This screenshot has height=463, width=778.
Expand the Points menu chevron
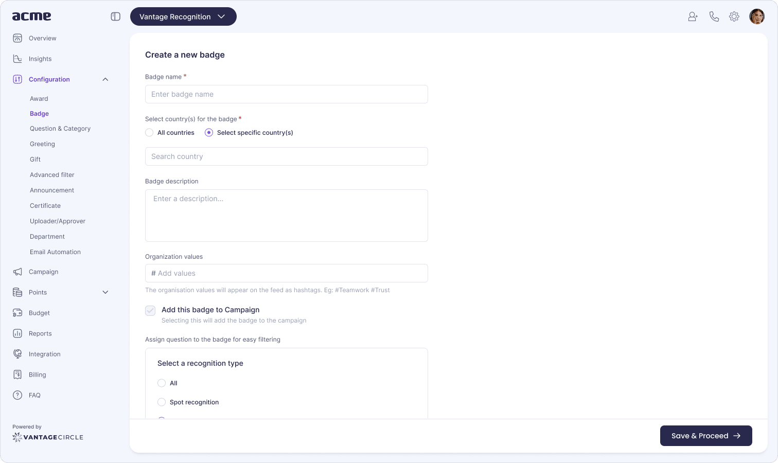[105, 292]
